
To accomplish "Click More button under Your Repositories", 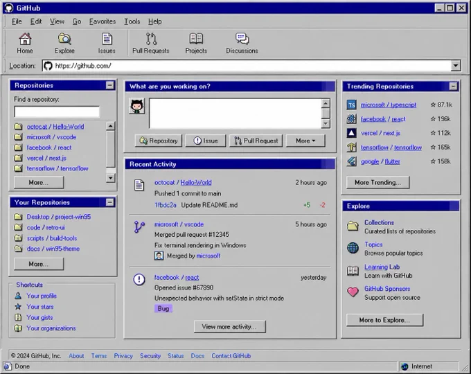I will coord(39,264).
